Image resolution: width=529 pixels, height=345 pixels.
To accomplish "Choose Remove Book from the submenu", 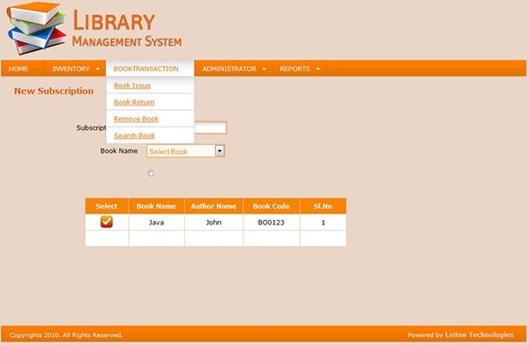I will (x=137, y=119).
